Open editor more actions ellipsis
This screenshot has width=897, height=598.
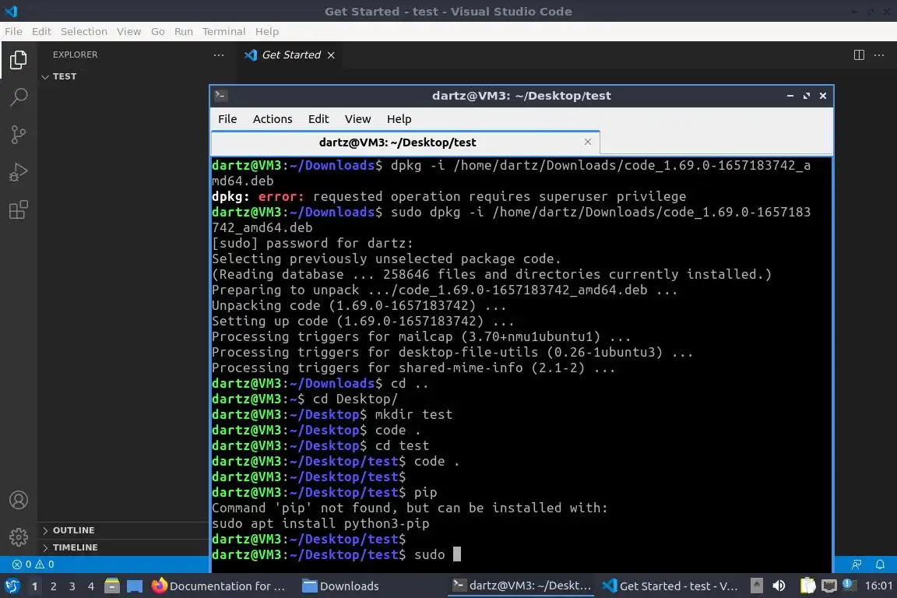[x=879, y=55]
